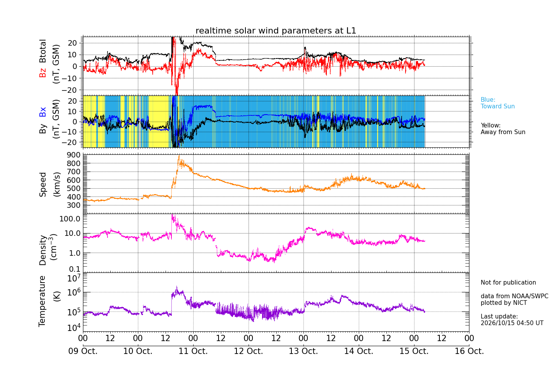Screen dimensions: 552x368
Task: Click the '900' speed axis tick label
Action: (x=74, y=155)
